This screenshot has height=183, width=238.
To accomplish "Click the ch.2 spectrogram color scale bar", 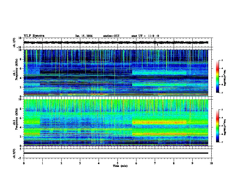I will [x=217, y=126].
